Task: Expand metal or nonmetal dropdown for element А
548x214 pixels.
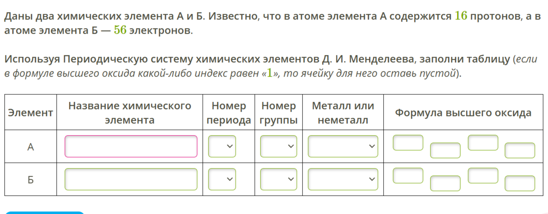Action: tap(343, 146)
